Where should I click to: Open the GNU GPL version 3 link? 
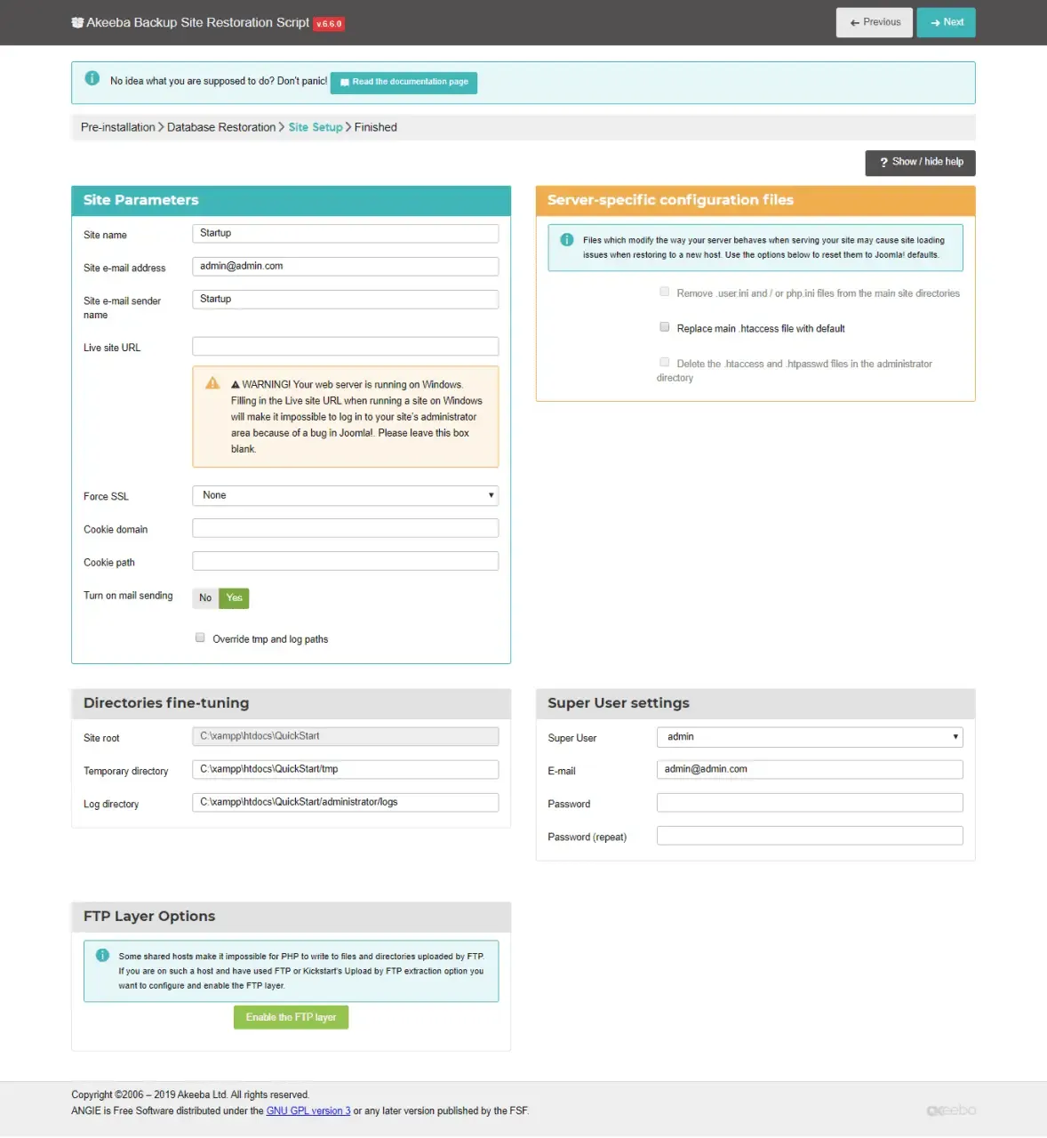pyautogui.click(x=308, y=1110)
